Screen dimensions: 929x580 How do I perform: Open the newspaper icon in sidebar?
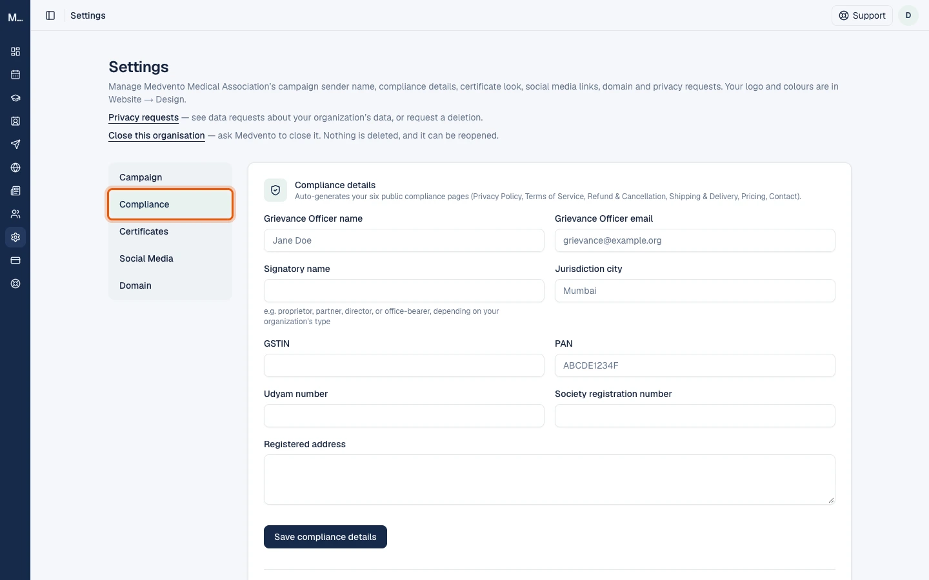pyautogui.click(x=15, y=191)
